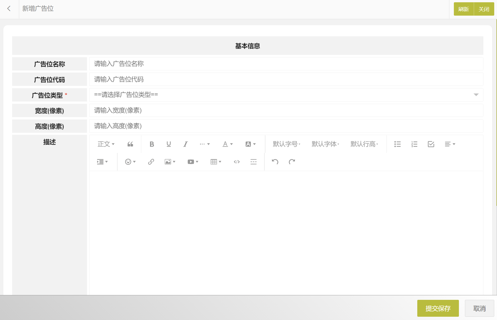Click the 广告位名称 input field
The width and height of the screenshot is (497, 320).
click(x=286, y=64)
